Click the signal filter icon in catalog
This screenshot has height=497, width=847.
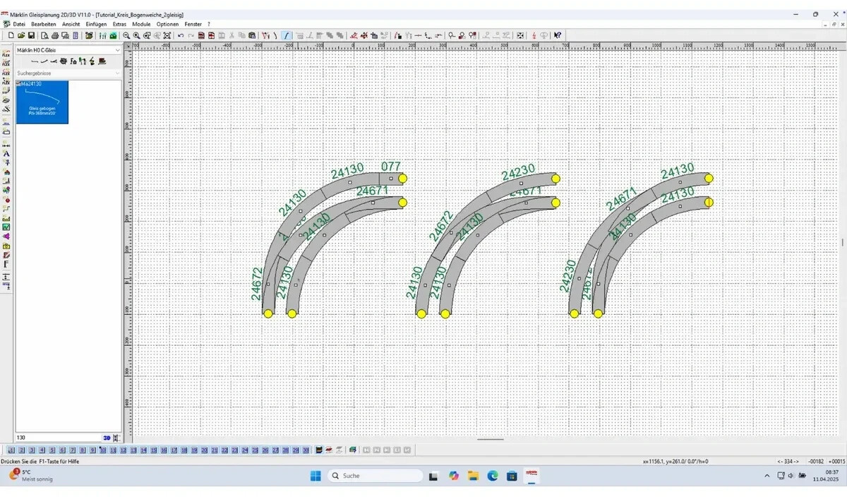point(83,61)
